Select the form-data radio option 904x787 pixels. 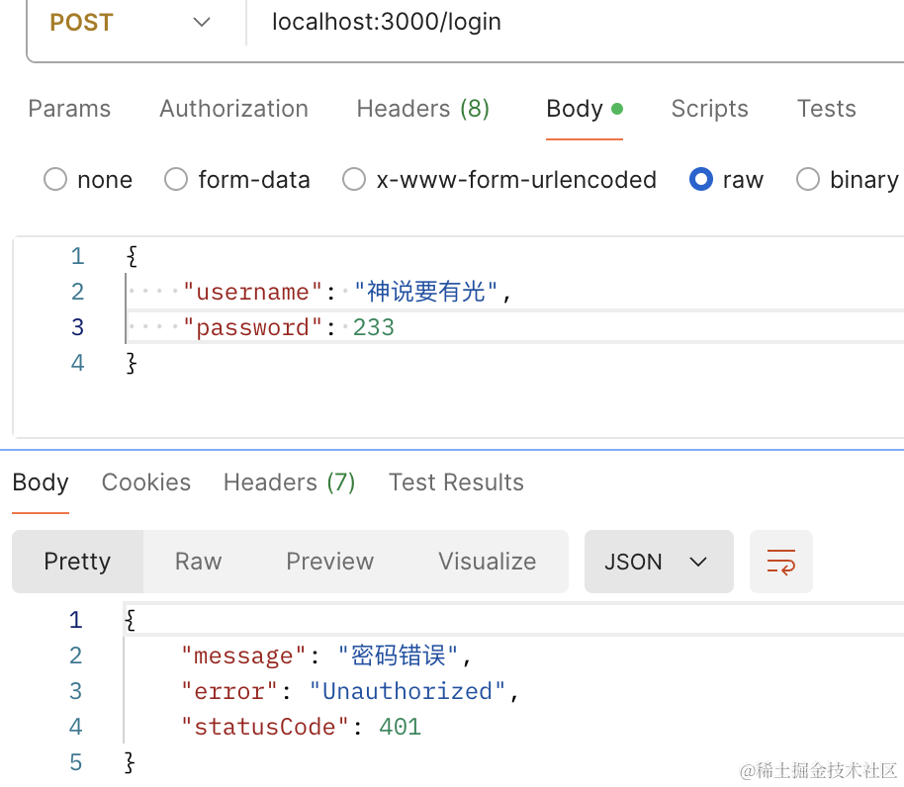click(x=176, y=180)
